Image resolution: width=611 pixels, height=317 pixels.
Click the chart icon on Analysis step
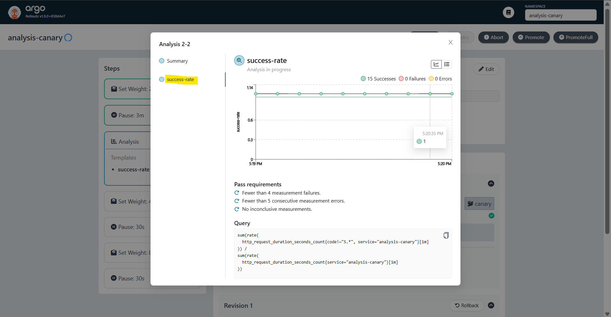pyautogui.click(x=114, y=141)
